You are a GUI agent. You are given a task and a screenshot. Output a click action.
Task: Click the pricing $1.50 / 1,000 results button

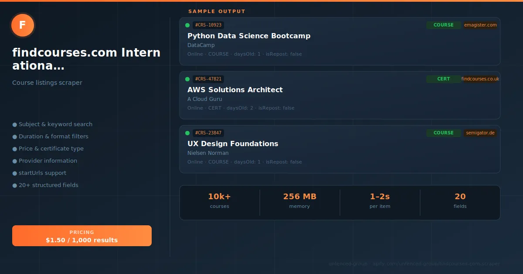[x=82, y=236]
